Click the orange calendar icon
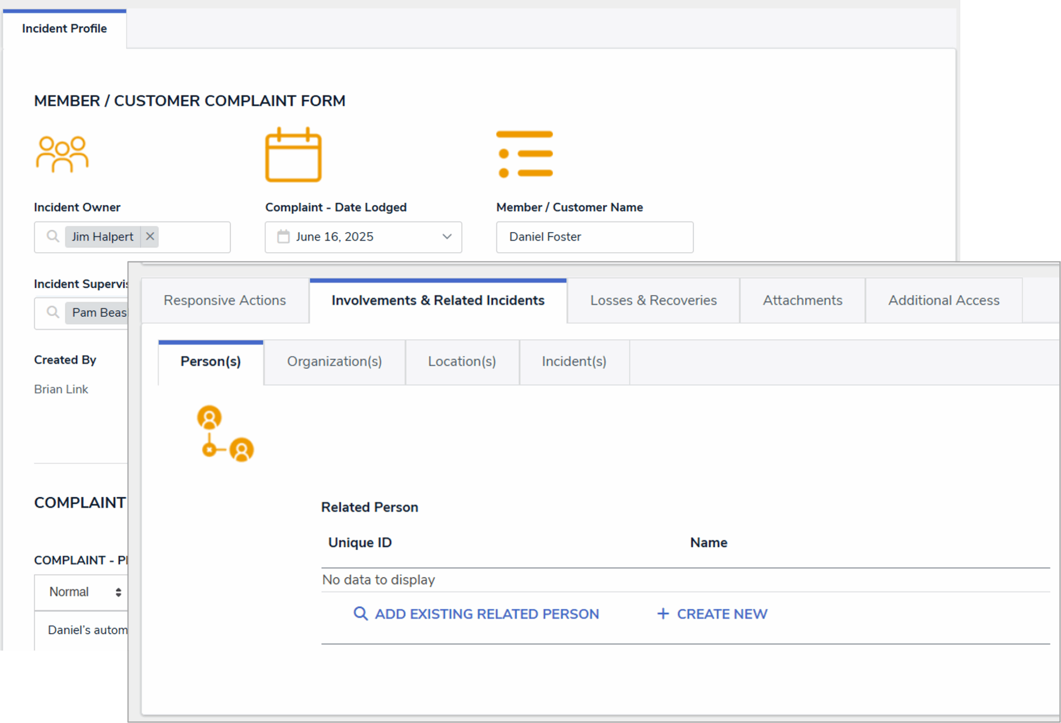The width and height of the screenshot is (1061, 723). click(293, 155)
